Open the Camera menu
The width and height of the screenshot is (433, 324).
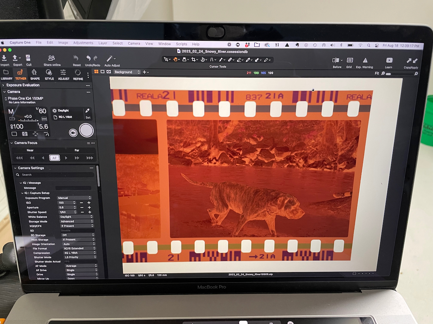(134, 43)
